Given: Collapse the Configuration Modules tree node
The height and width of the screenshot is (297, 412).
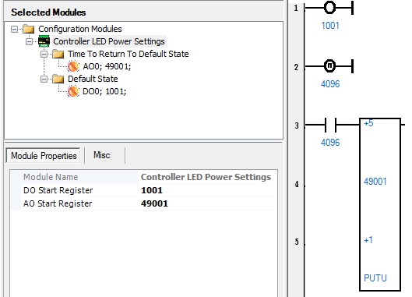Looking at the screenshot, I should click(15, 29).
